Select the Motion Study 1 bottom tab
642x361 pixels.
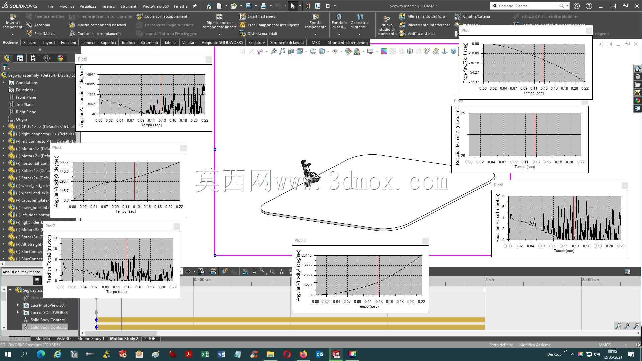click(91, 339)
